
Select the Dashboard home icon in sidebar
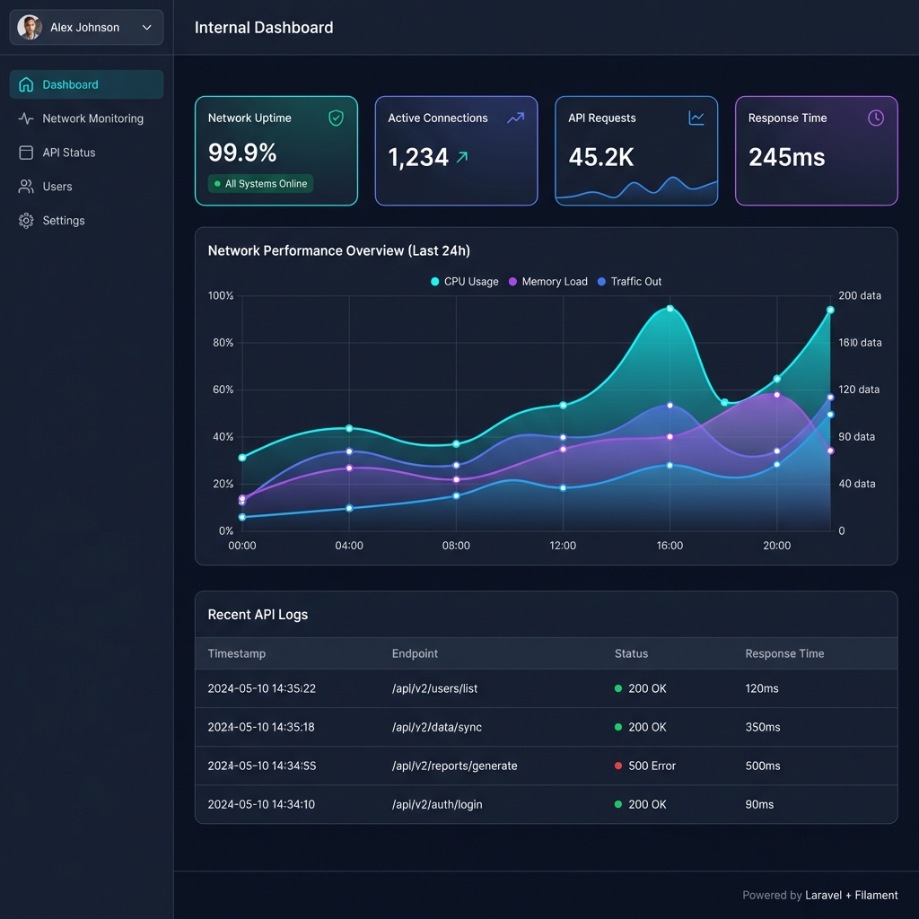point(25,83)
